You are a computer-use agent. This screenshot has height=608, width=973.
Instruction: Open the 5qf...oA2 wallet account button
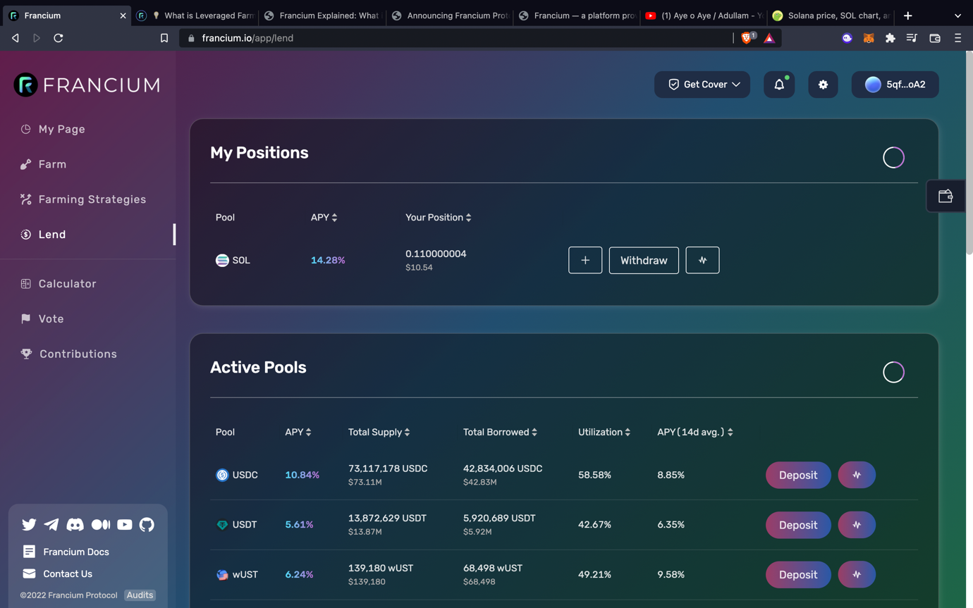(895, 85)
